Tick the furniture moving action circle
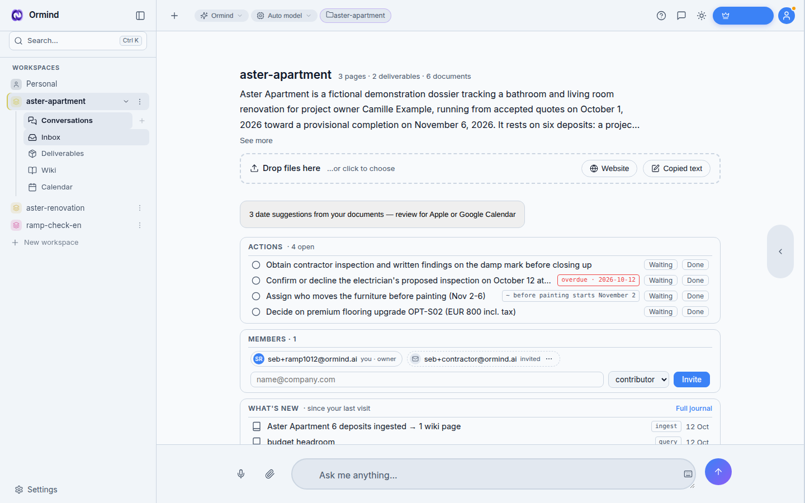805x503 pixels. click(x=256, y=296)
